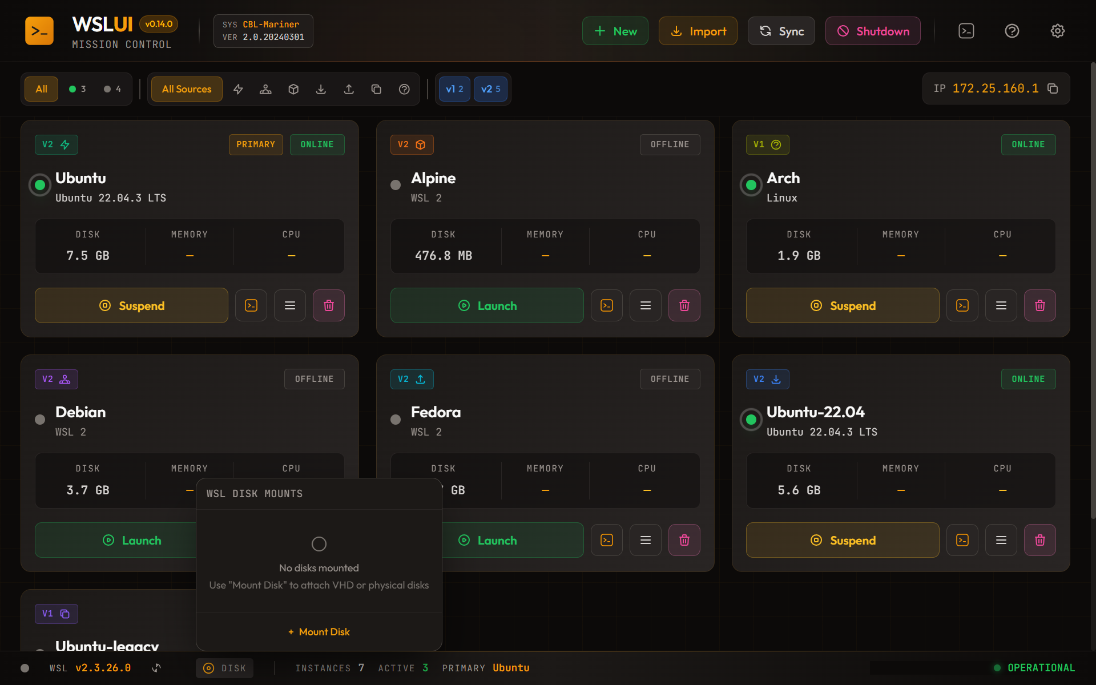Open the Fedora card actions menu
Screen dimensions: 1096x685
click(645, 540)
